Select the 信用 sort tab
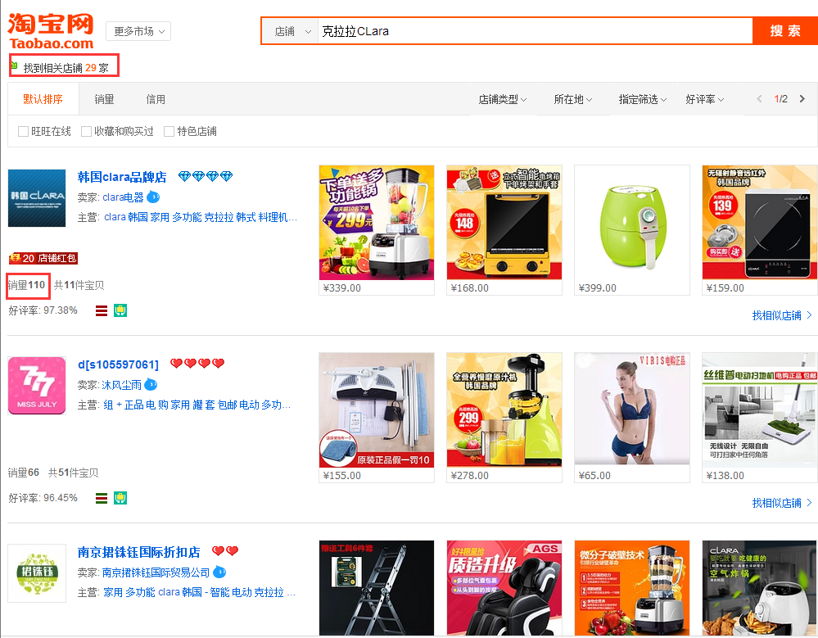 pos(156,99)
